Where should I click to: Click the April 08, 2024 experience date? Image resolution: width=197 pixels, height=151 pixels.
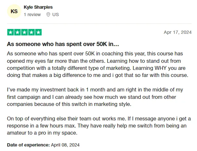(x=65, y=145)
